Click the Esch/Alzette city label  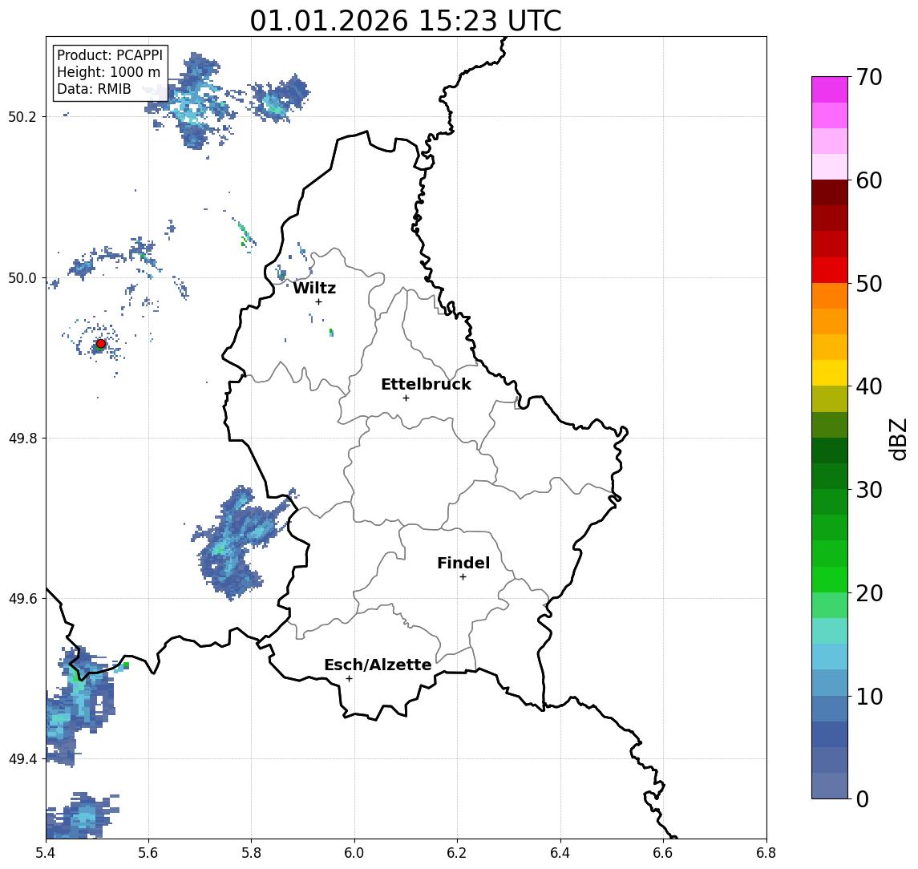[x=378, y=665]
